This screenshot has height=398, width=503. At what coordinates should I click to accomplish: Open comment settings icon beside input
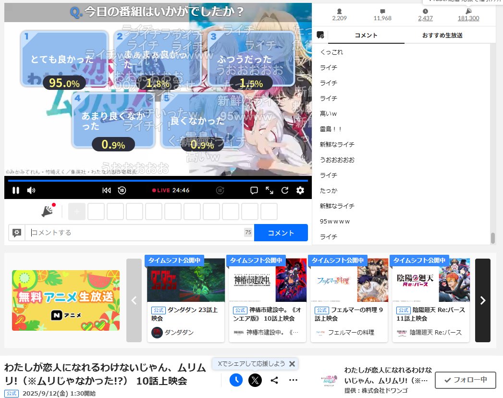[x=17, y=232]
